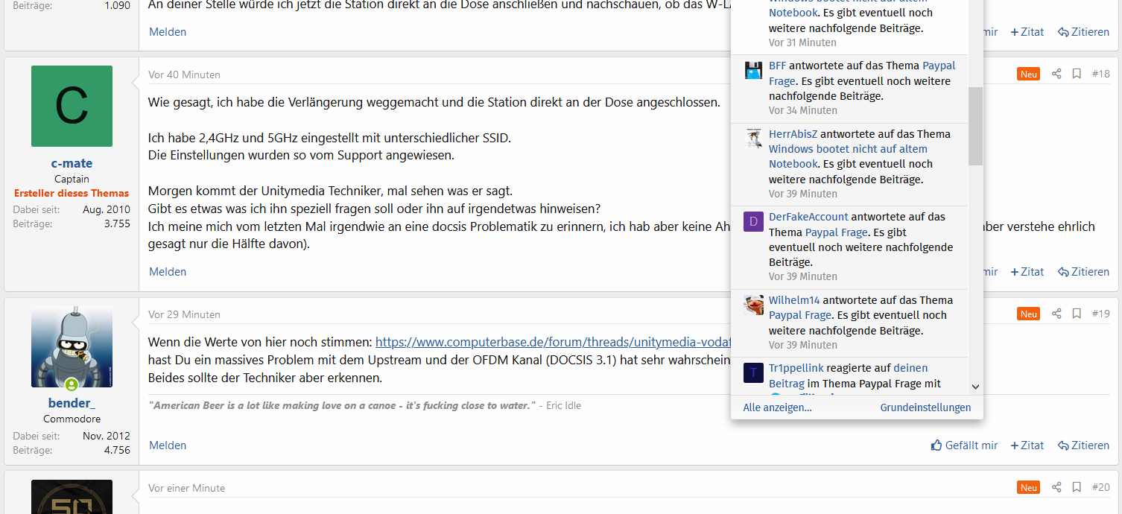The height and width of the screenshot is (514, 1122).
Task: Click 'Commodore' rank under bender_
Action: (72, 419)
